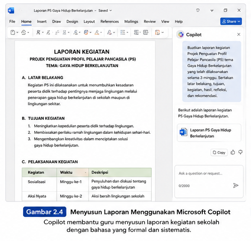
Task: Click the Minggu ke-1 table cell
Action: tap(73, 184)
